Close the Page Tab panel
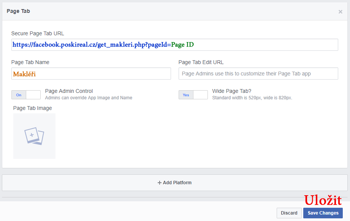 (x=340, y=12)
